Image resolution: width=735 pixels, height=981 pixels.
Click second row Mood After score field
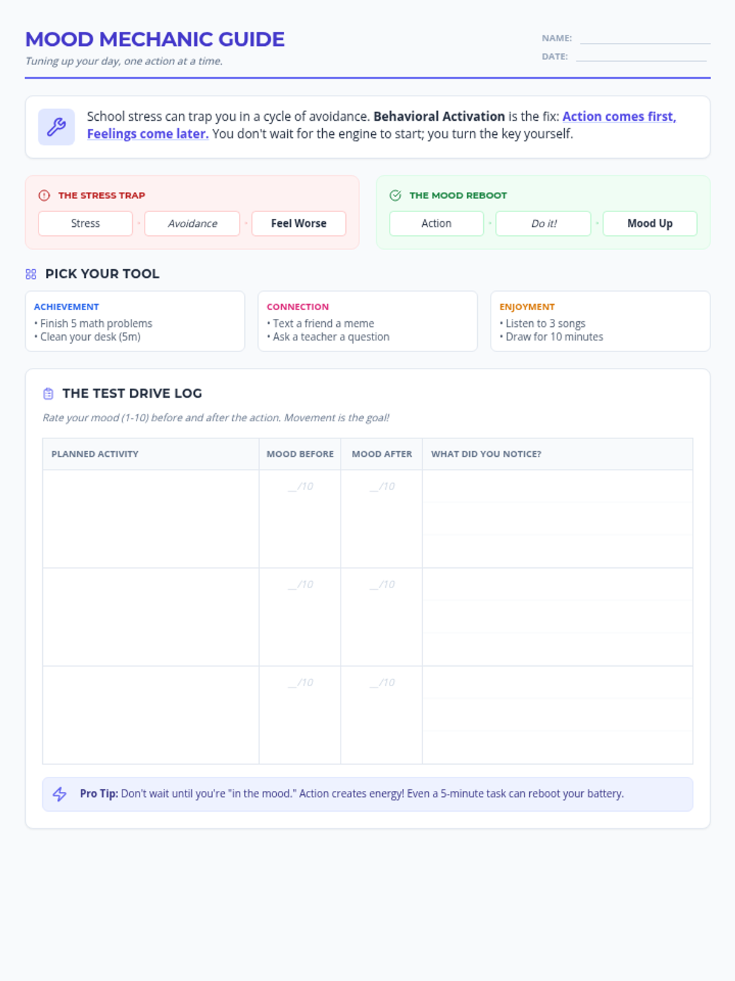coord(382,584)
